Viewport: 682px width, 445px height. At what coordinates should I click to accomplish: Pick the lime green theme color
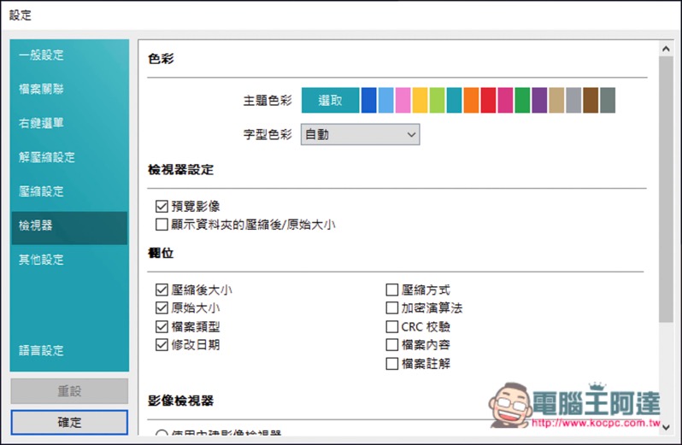pos(437,101)
